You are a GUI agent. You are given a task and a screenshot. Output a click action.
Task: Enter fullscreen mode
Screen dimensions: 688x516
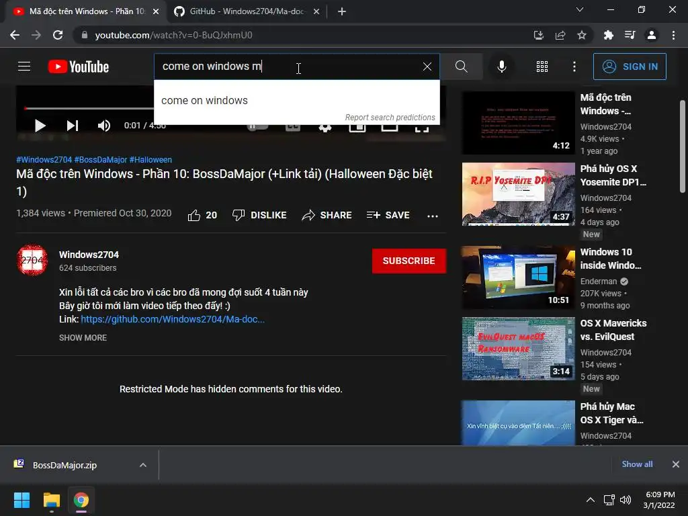click(422, 128)
